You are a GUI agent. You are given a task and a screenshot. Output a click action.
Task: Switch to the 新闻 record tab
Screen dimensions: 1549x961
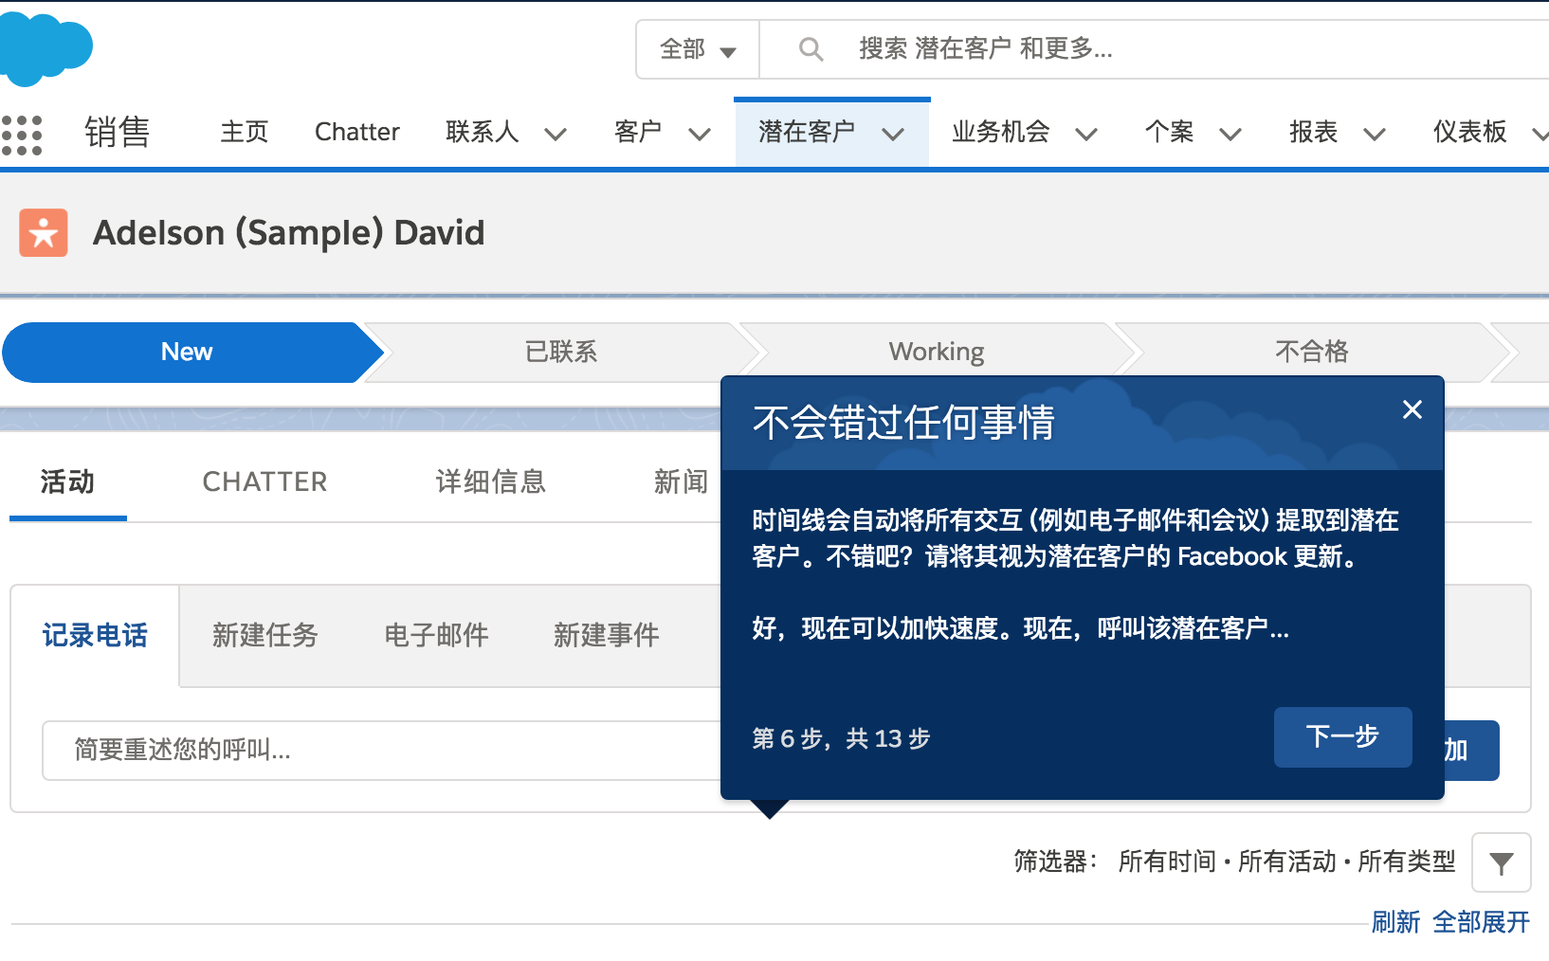click(682, 481)
